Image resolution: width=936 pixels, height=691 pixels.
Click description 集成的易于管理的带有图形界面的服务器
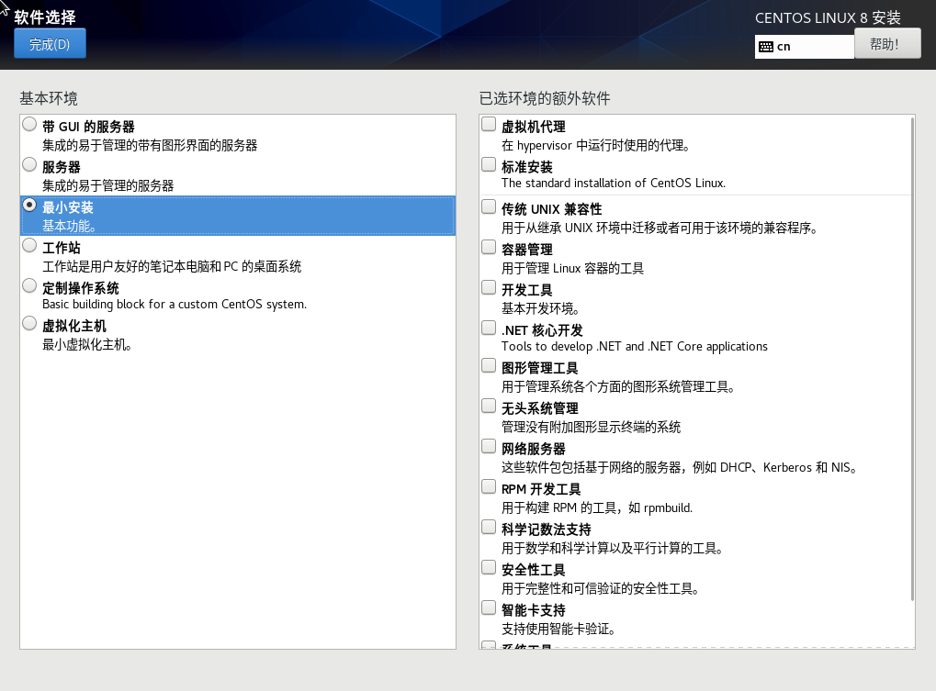pos(150,146)
